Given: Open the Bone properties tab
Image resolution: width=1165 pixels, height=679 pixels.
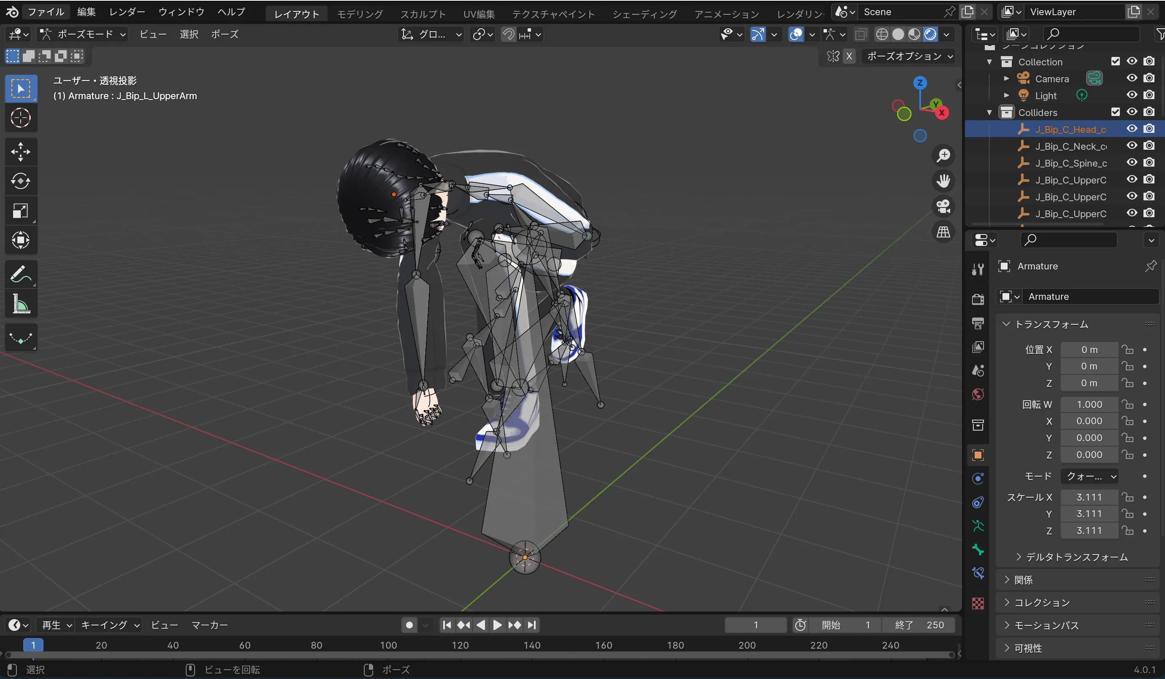Looking at the screenshot, I should click(978, 550).
